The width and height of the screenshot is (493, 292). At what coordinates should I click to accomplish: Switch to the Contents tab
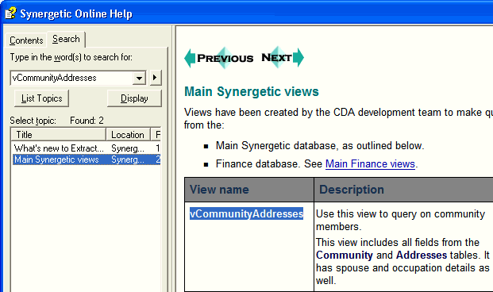coord(26,40)
